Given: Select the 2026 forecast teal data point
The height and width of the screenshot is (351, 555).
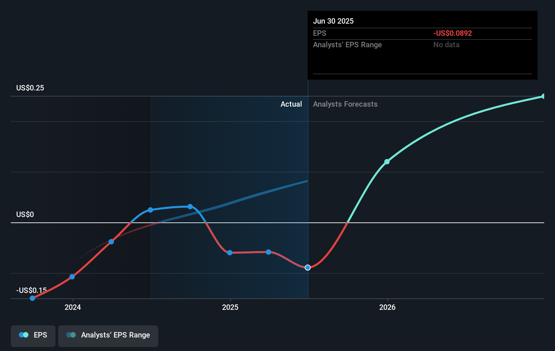Looking at the screenshot, I should tap(387, 162).
